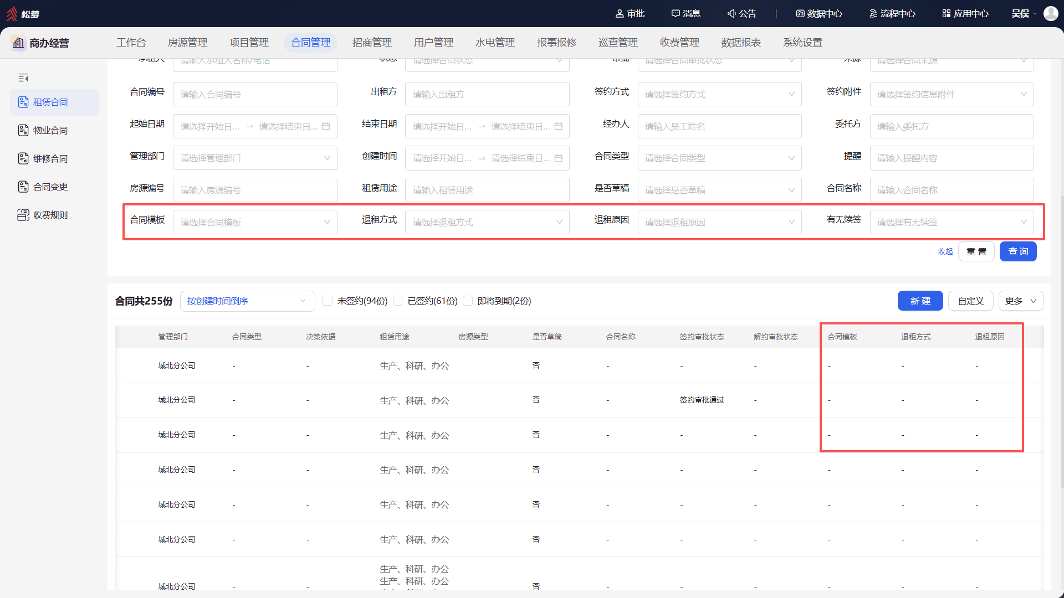Toggle the 即将到期(2份) checkbox
Viewport: 1064px width, 598px height.
pos(468,301)
